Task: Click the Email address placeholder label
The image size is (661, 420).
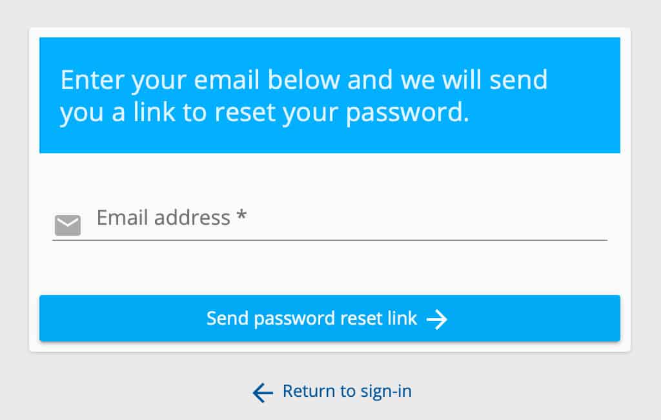Action: pos(163,218)
